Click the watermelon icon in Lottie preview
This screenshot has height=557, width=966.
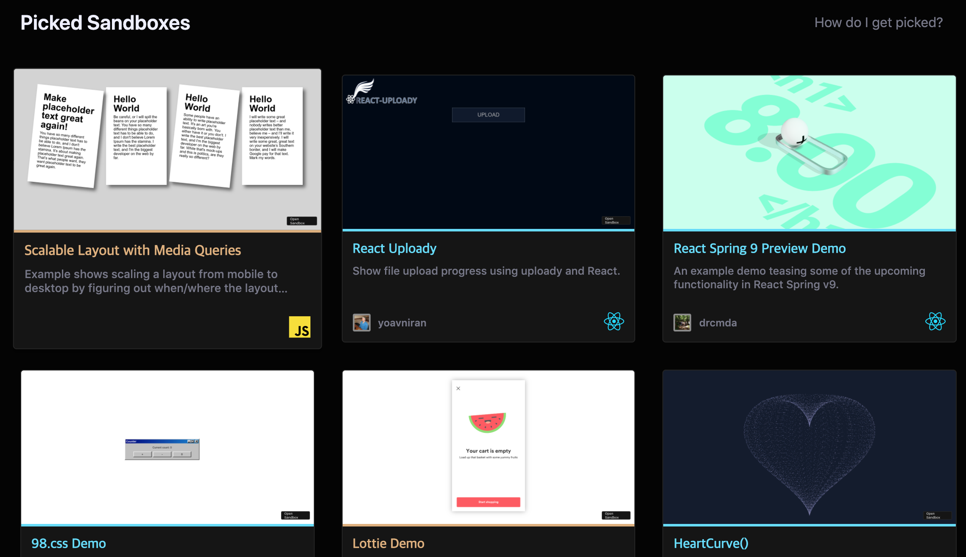coord(488,422)
